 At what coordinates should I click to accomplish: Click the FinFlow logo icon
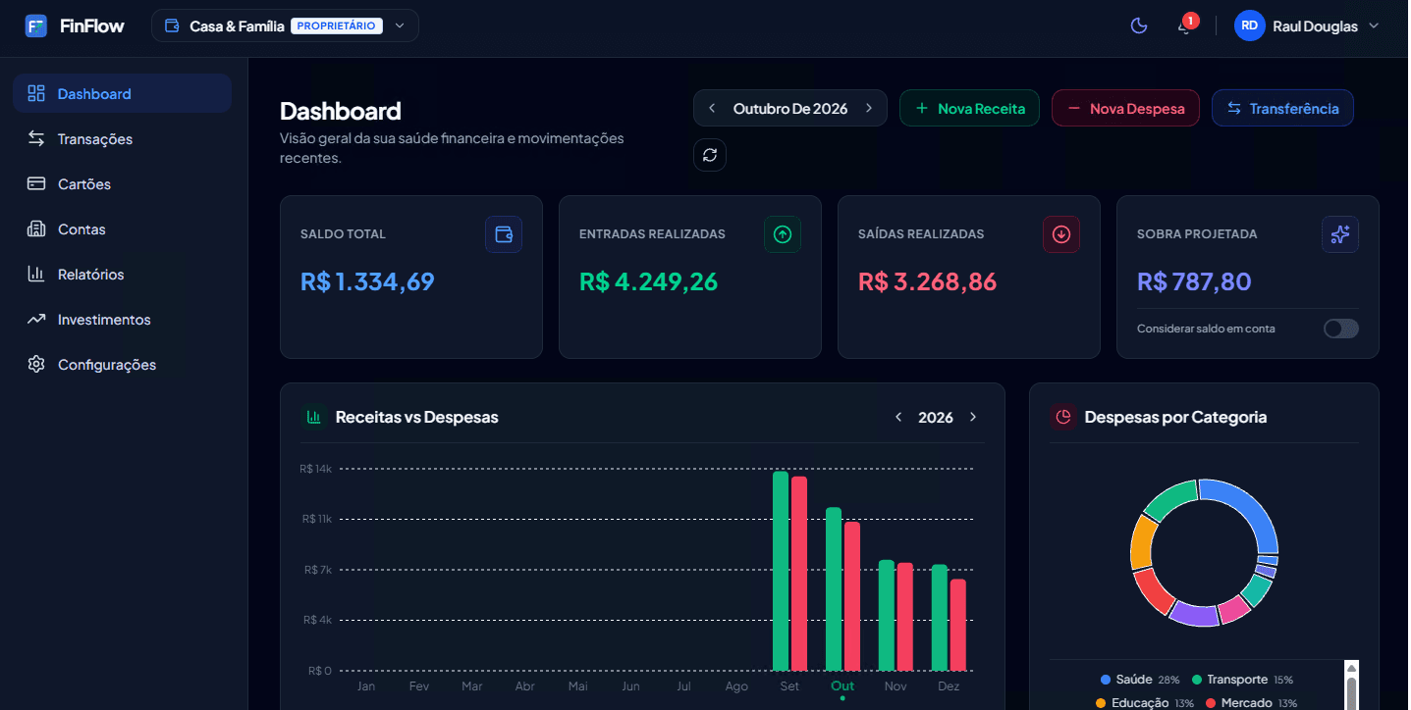coord(36,25)
